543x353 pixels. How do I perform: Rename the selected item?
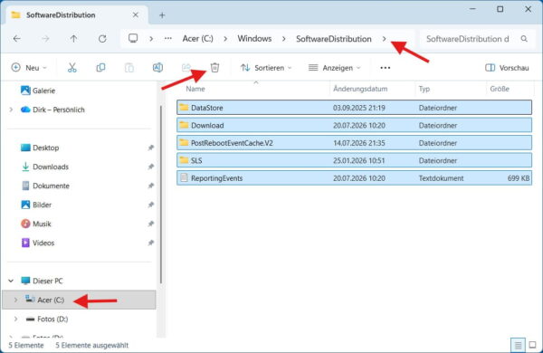[157, 68]
